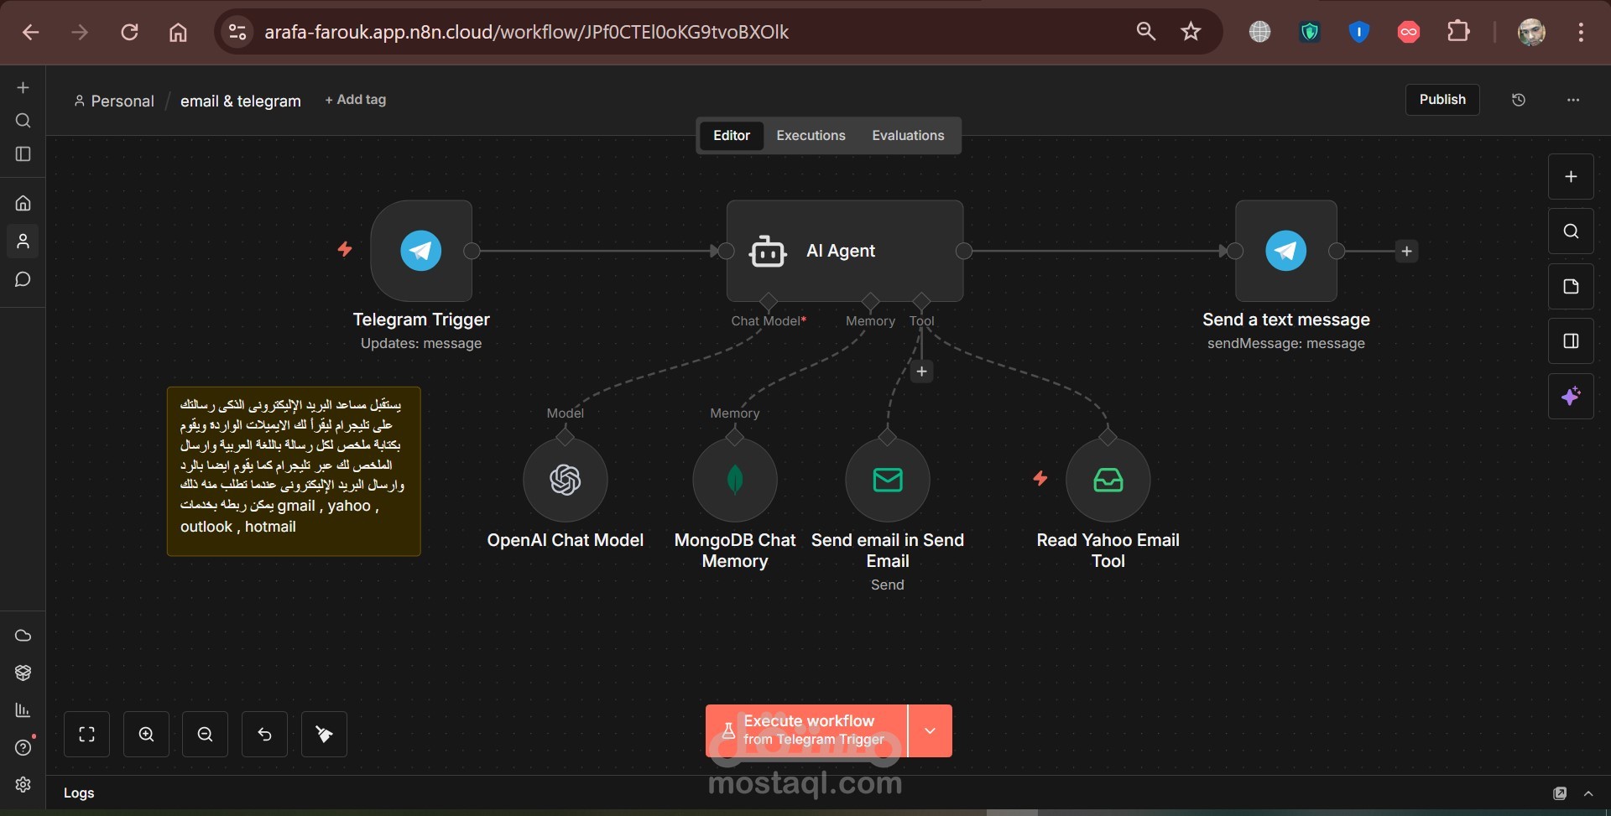Click the Logs panel label
The image size is (1611, 816).
tap(79, 793)
